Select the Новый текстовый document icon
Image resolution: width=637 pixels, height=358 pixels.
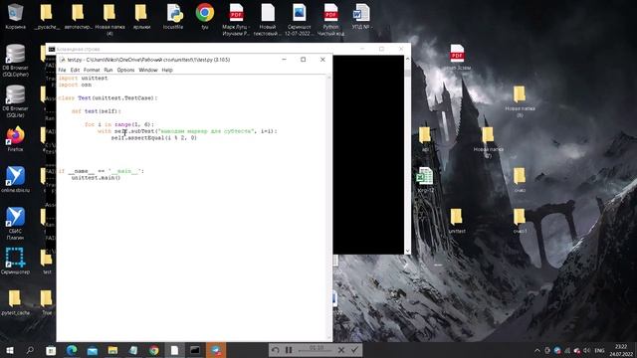click(x=268, y=19)
